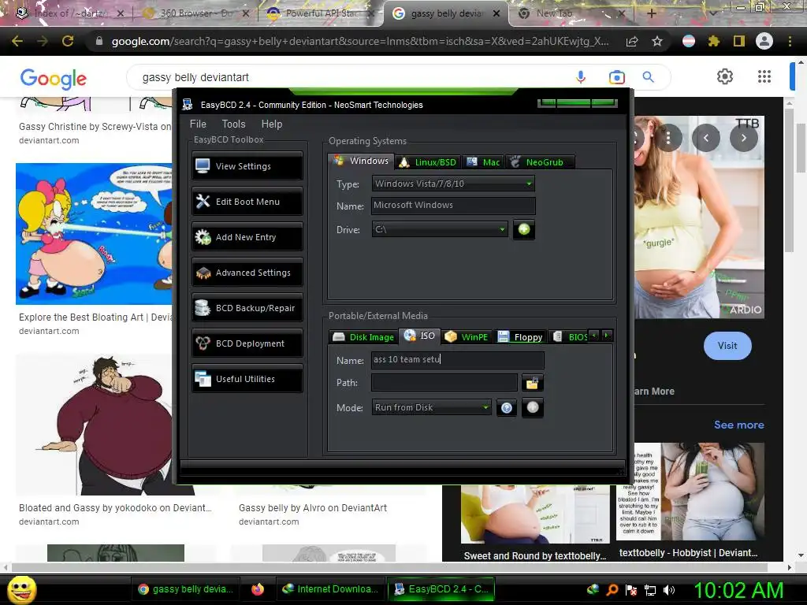Viewport: 807px width, 605px height.
Task: Open the Google apps grid
Action: (x=764, y=76)
